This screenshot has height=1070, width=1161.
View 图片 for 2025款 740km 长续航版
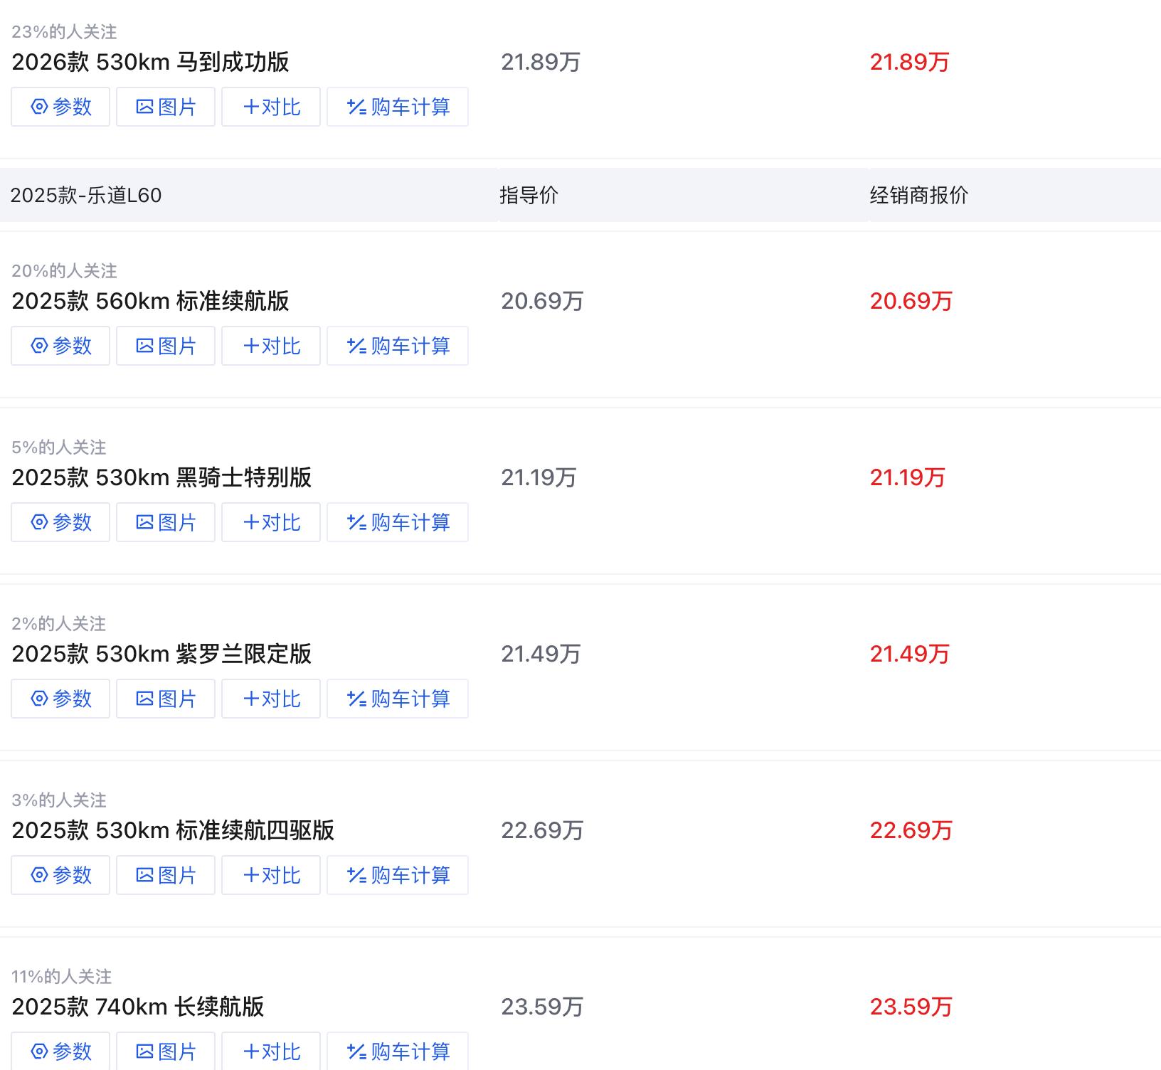pos(166,1051)
